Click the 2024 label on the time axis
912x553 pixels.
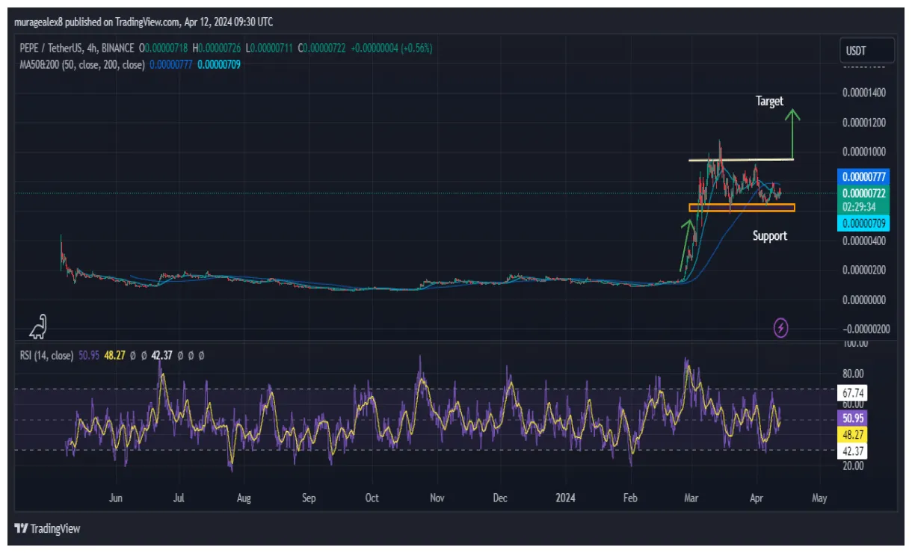click(x=564, y=496)
